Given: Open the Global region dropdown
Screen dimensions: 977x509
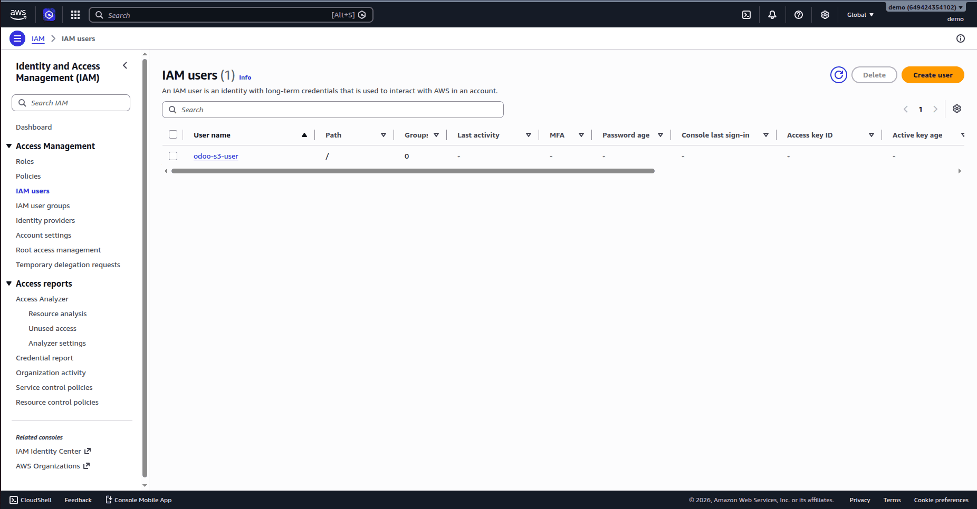Looking at the screenshot, I should pyautogui.click(x=860, y=15).
